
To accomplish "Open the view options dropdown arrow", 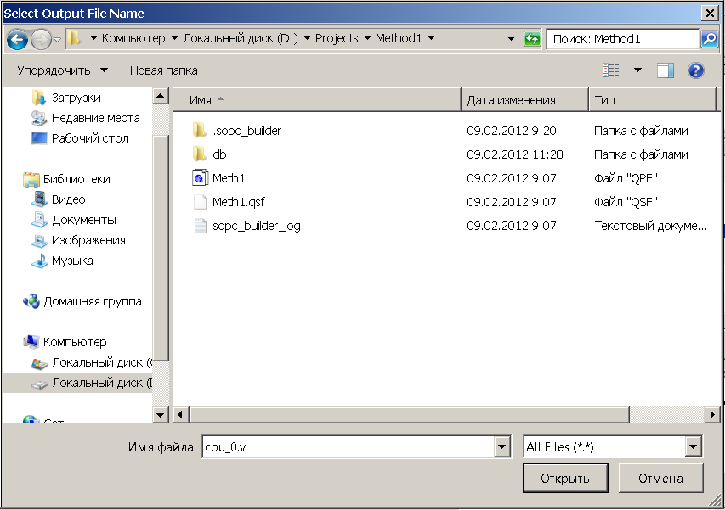I will click(637, 70).
